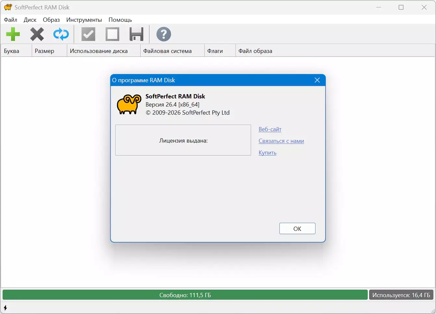
Task: Click the empty square toolbar icon
Action: (112, 34)
